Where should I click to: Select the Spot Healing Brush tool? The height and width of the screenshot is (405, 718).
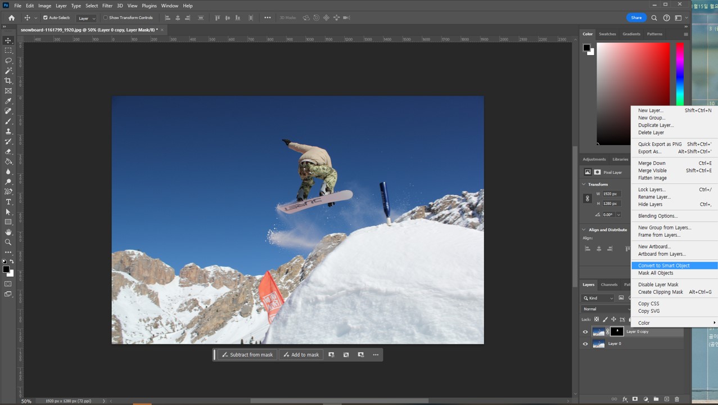[8, 111]
